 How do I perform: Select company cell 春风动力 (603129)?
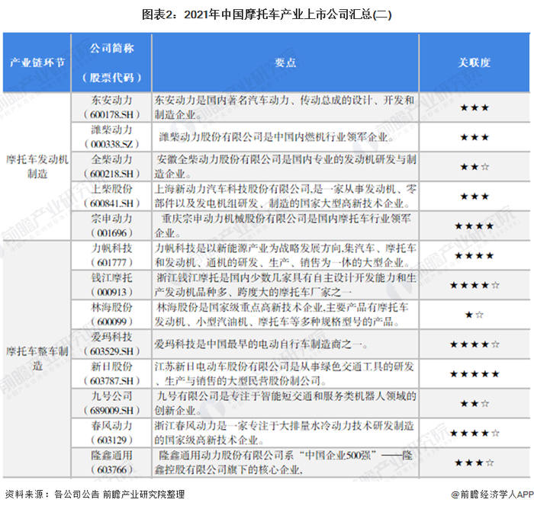coord(111,433)
